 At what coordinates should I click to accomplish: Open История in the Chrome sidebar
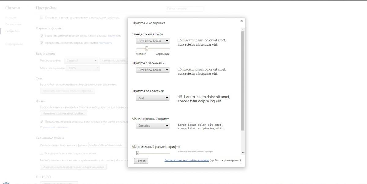pos(11,17)
